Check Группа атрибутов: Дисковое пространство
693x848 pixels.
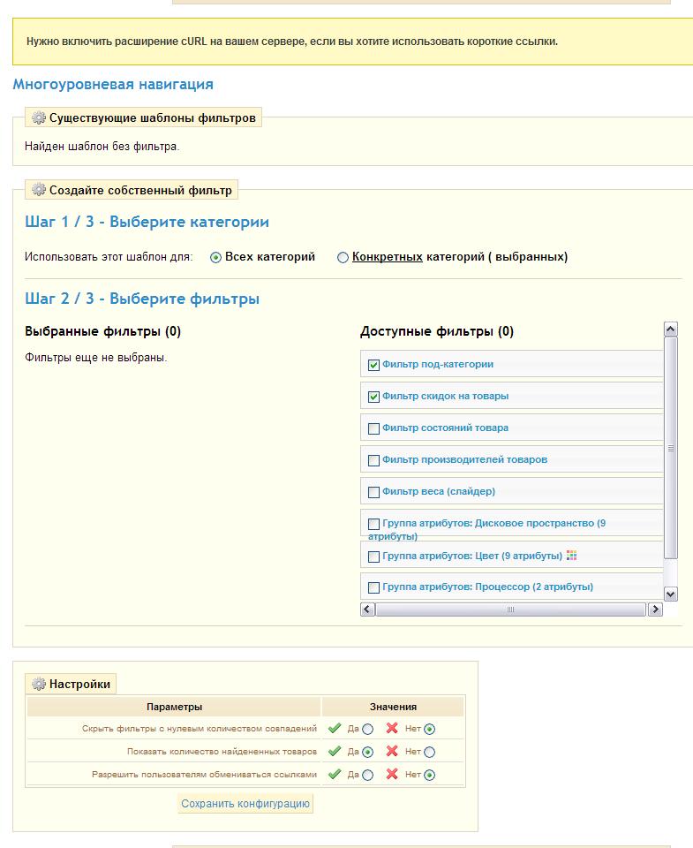(x=373, y=524)
